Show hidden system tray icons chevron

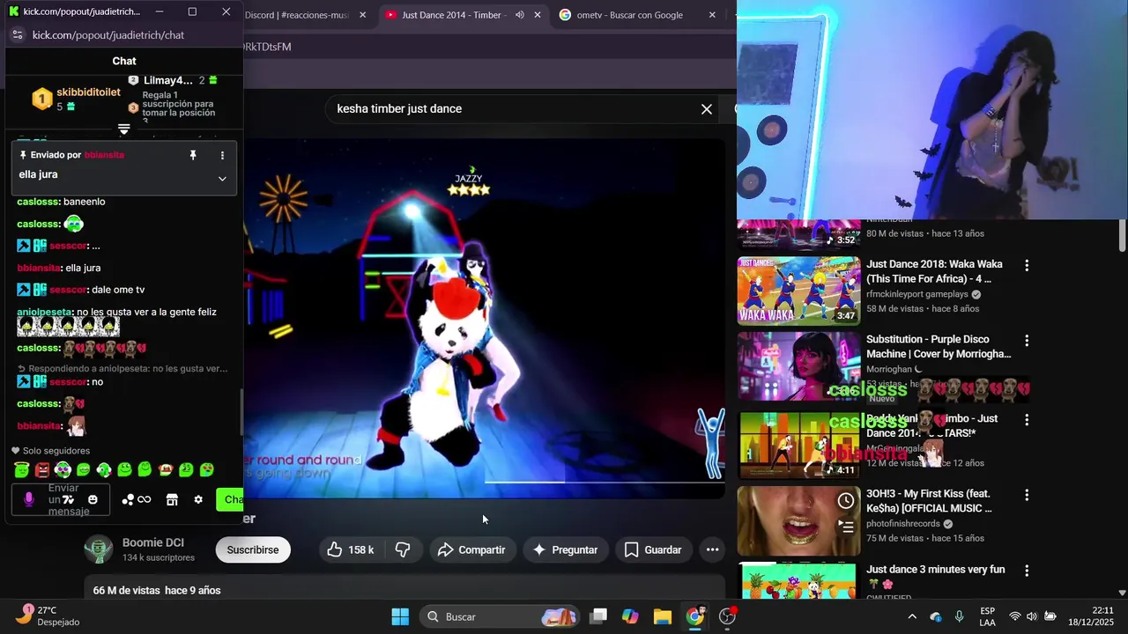coord(912,616)
